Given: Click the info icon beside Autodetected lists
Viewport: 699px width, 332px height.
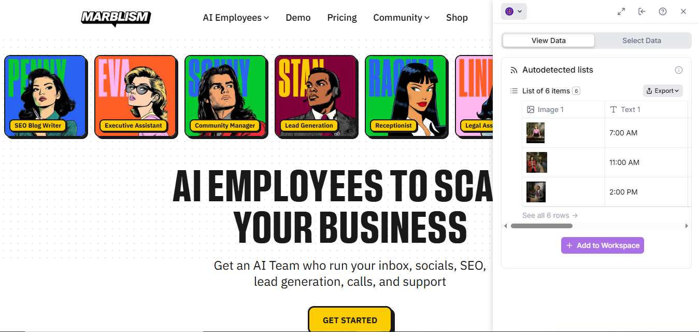Looking at the screenshot, I should click(x=679, y=70).
